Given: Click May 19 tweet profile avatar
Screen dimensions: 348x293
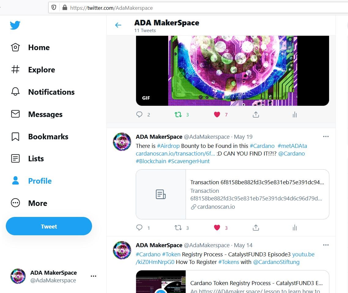Looking at the screenshot, I should [122, 142].
